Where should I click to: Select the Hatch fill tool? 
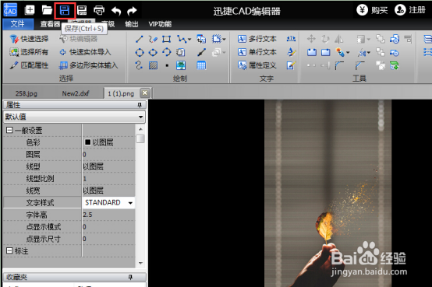click(x=153, y=65)
